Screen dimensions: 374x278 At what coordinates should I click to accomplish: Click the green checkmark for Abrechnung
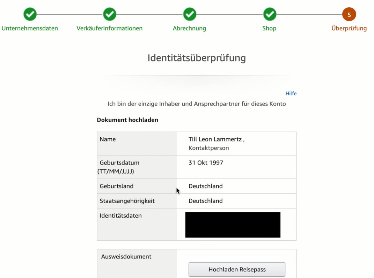(189, 14)
